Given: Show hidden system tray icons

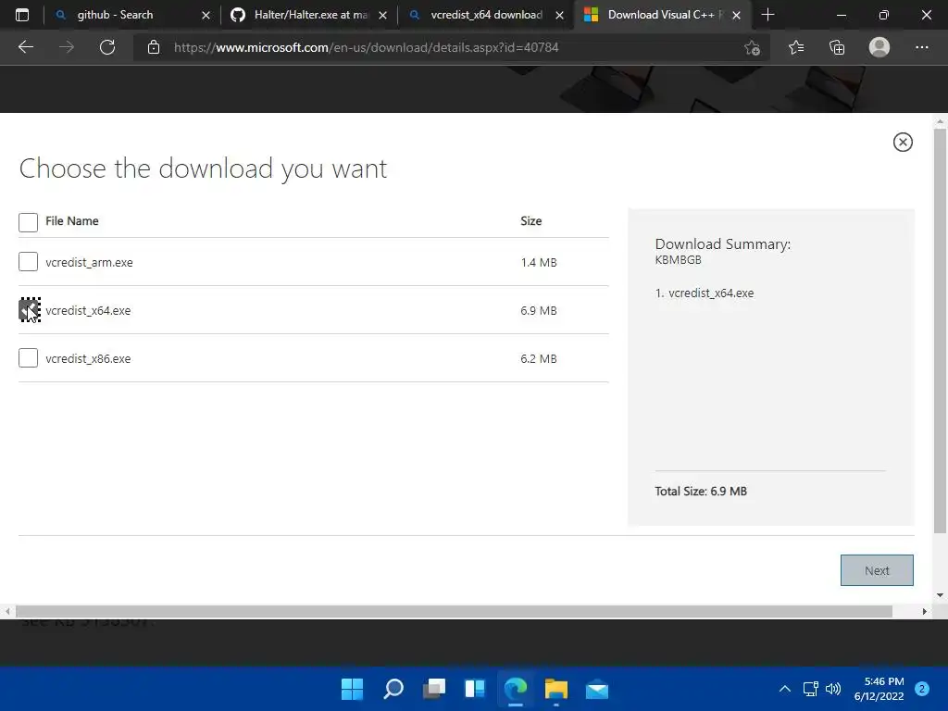Looking at the screenshot, I should coord(785,689).
